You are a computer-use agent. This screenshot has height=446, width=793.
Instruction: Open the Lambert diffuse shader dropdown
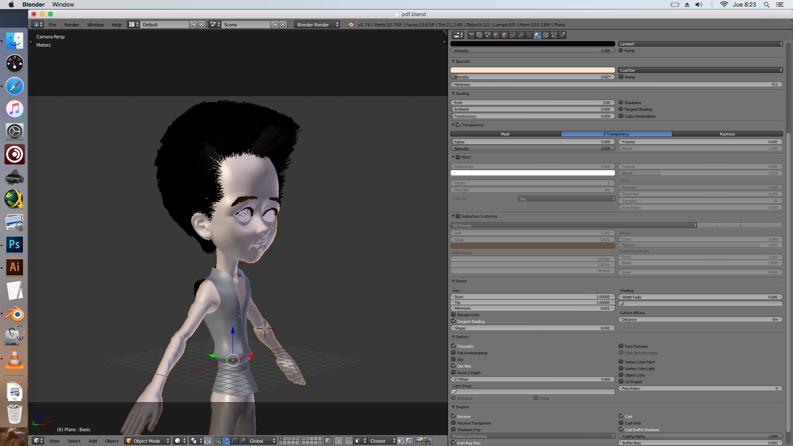coord(700,44)
